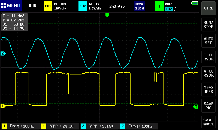Tap the rising edge trigger symbol
This screenshot has height=130, width=218.
coord(175,9)
